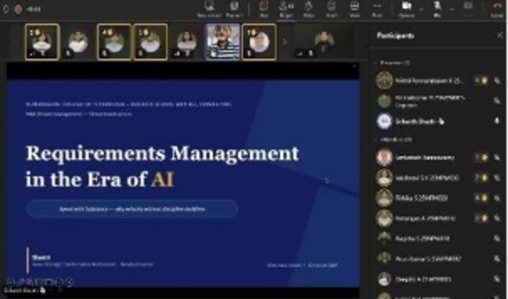Click the muted mic icon beside Deepthi A
The image size is (508, 299).
497,279
